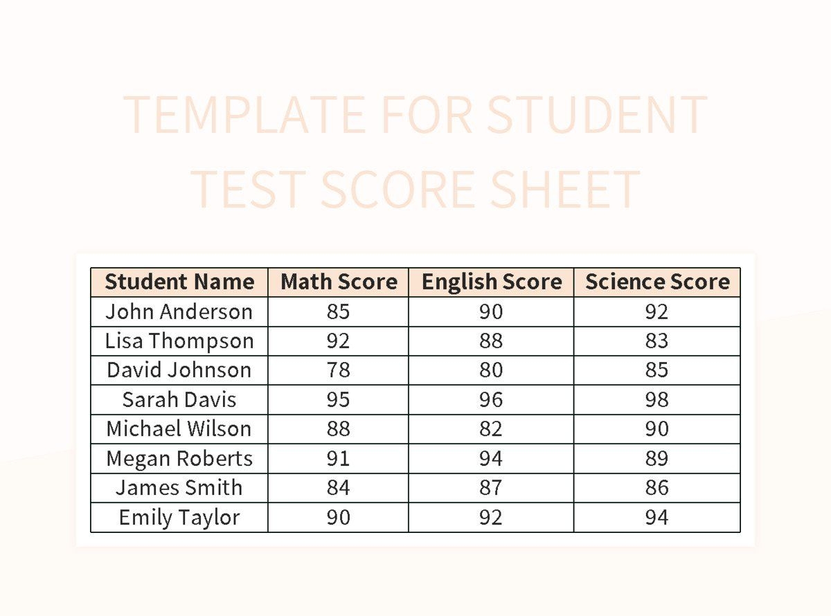Click Megan Roberts's English score 94
This screenshot has height=616, width=831.
pyautogui.click(x=491, y=459)
